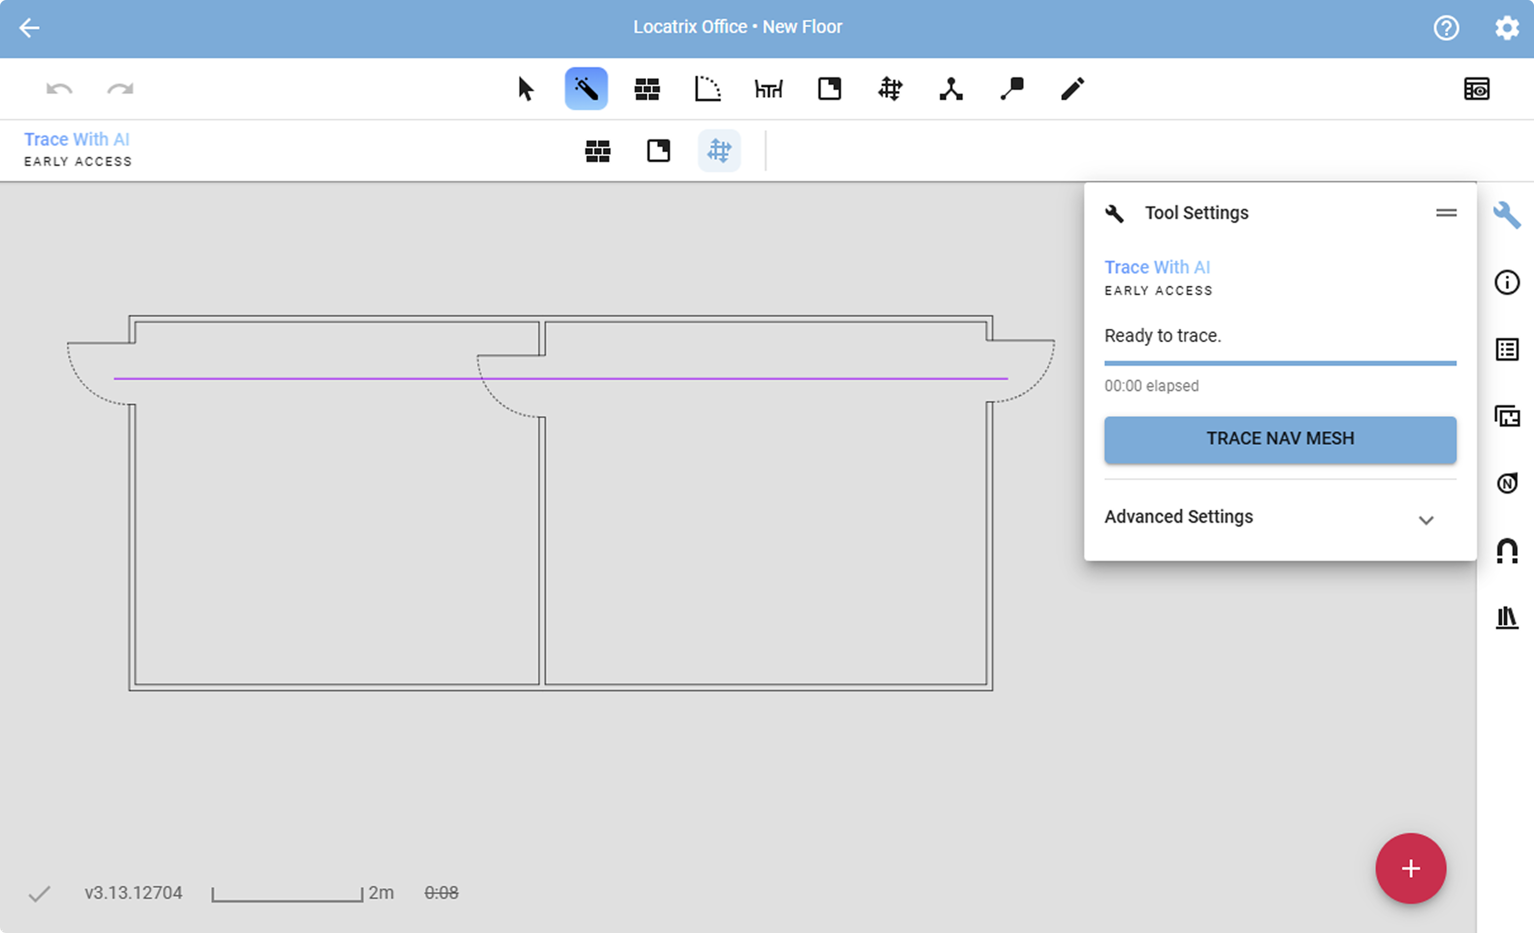Toggle walls trace mode in sub-toolbar

pyautogui.click(x=598, y=151)
